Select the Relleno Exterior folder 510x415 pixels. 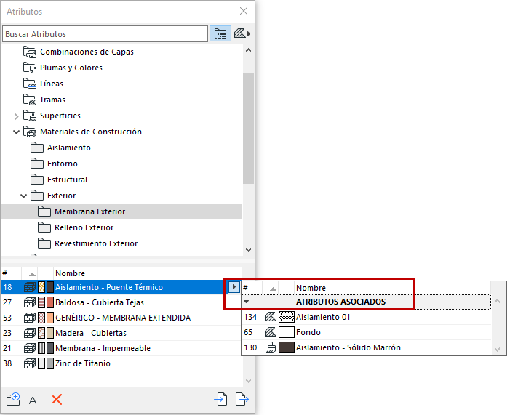point(84,227)
